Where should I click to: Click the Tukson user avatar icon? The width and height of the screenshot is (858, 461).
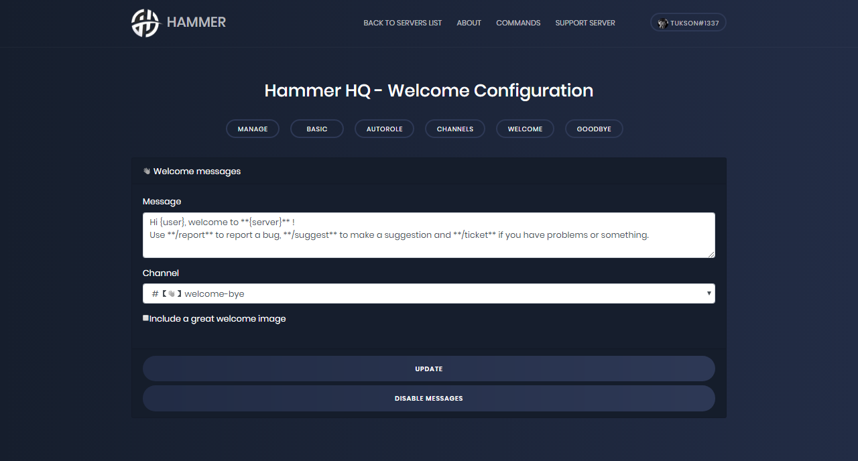663,23
